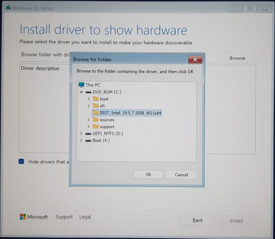
Task: Click the Browse button in Setup window
Action: 237,58
